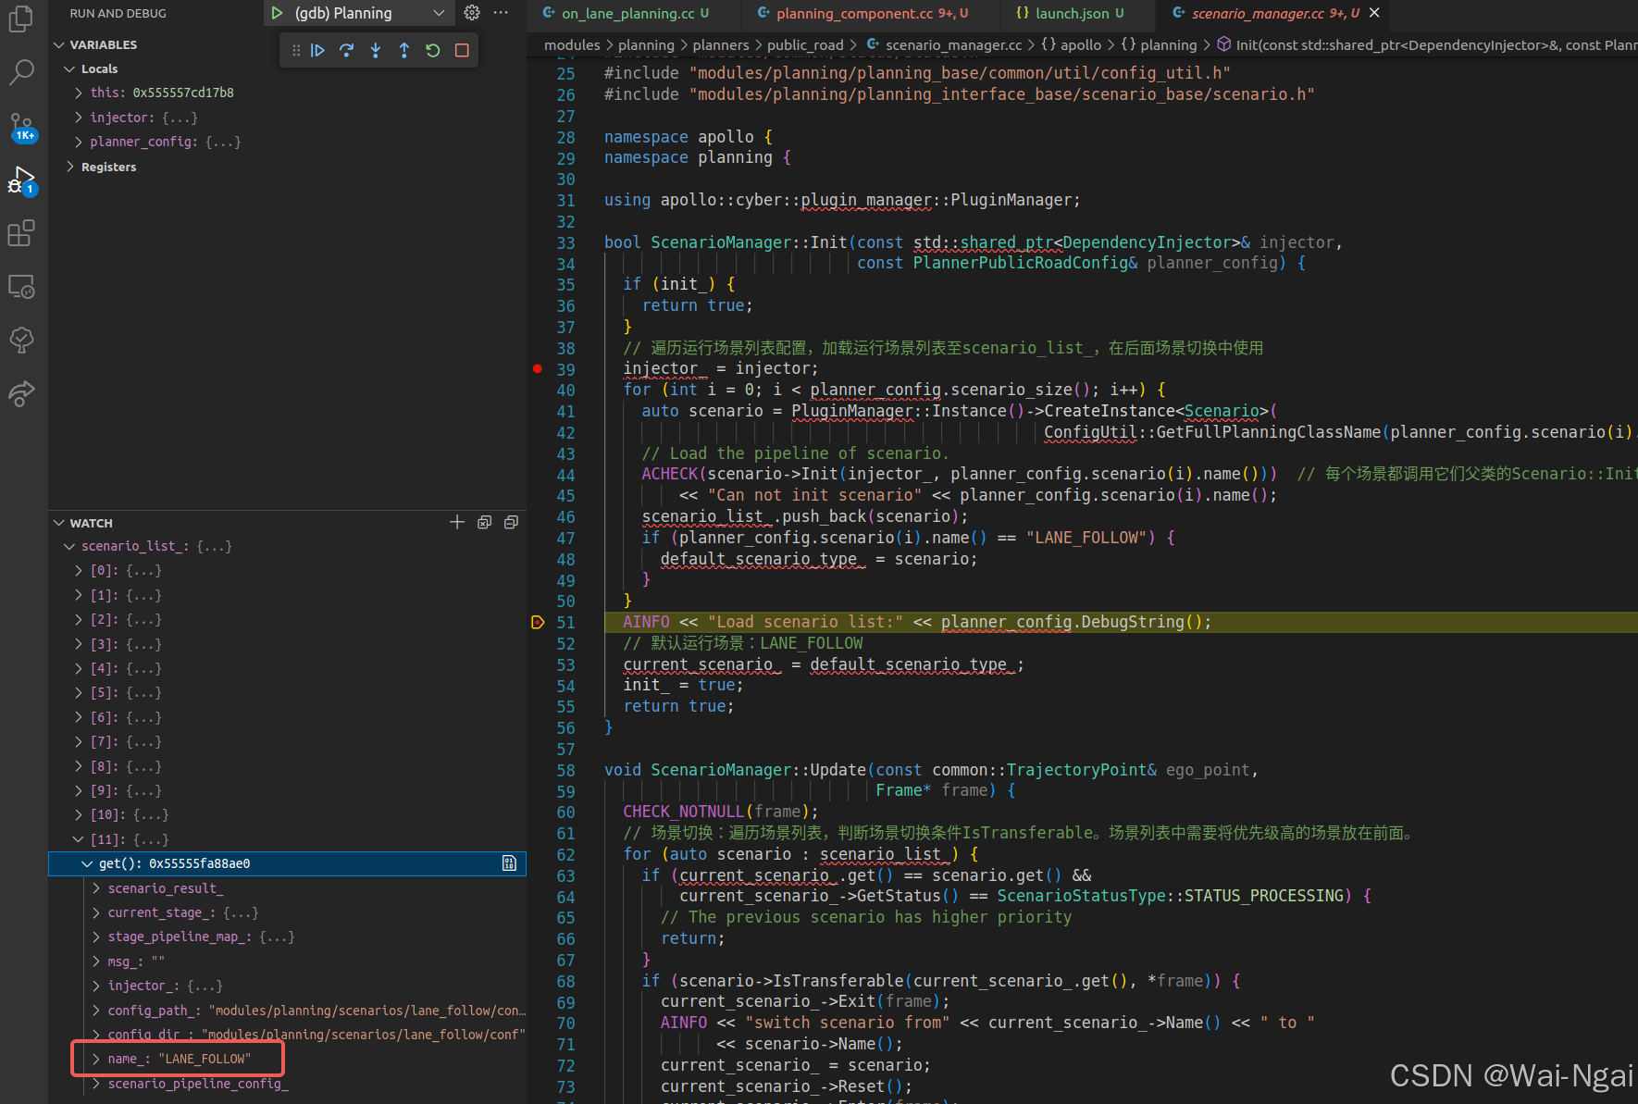Viewport: 1638px width, 1104px height.
Task: Toggle the breakpoint on line 39
Action: click(x=537, y=369)
